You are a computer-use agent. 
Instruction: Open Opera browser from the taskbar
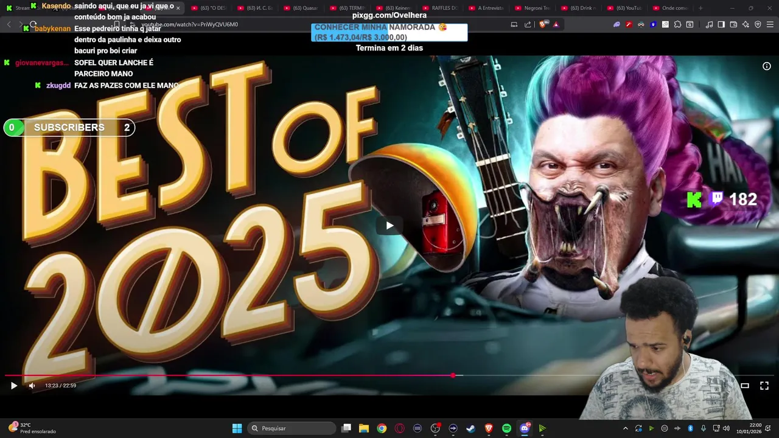[x=400, y=428]
